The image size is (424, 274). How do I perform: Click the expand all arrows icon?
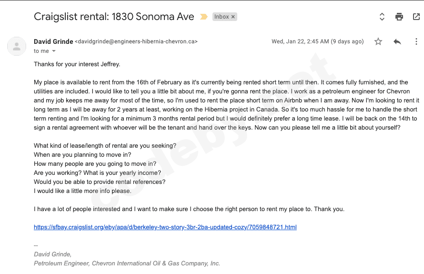pyautogui.click(x=382, y=17)
